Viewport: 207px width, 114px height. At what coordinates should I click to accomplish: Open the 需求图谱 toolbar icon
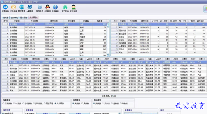coord(22,8)
